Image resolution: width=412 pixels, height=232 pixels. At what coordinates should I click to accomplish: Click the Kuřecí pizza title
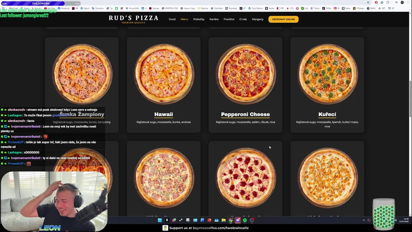327,114
